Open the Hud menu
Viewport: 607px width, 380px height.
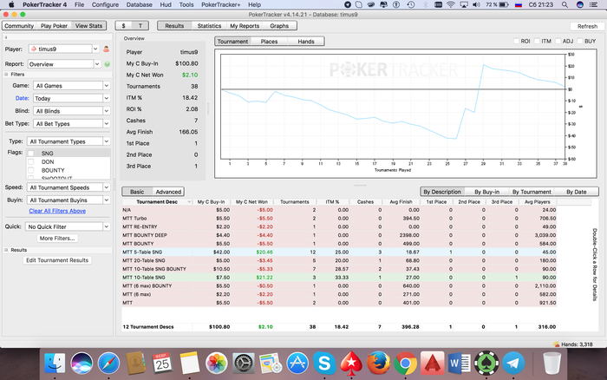pos(166,4)
